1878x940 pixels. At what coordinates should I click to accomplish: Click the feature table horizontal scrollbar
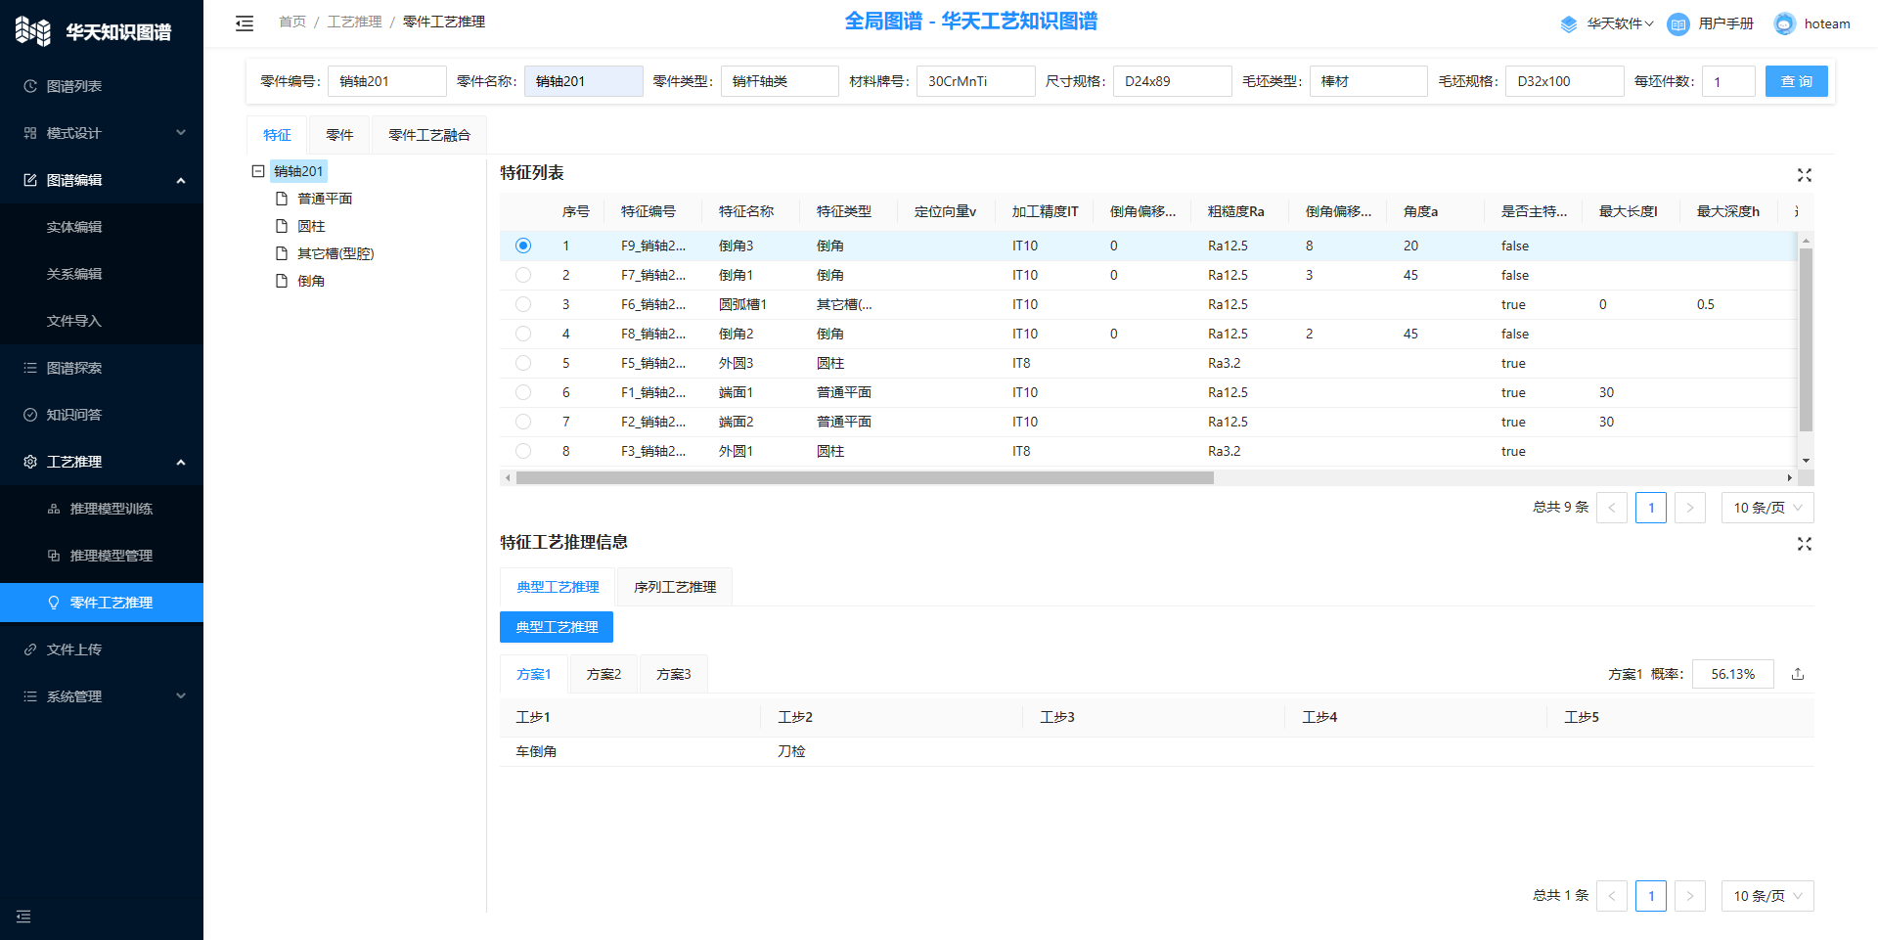click(x=864, y=478)
